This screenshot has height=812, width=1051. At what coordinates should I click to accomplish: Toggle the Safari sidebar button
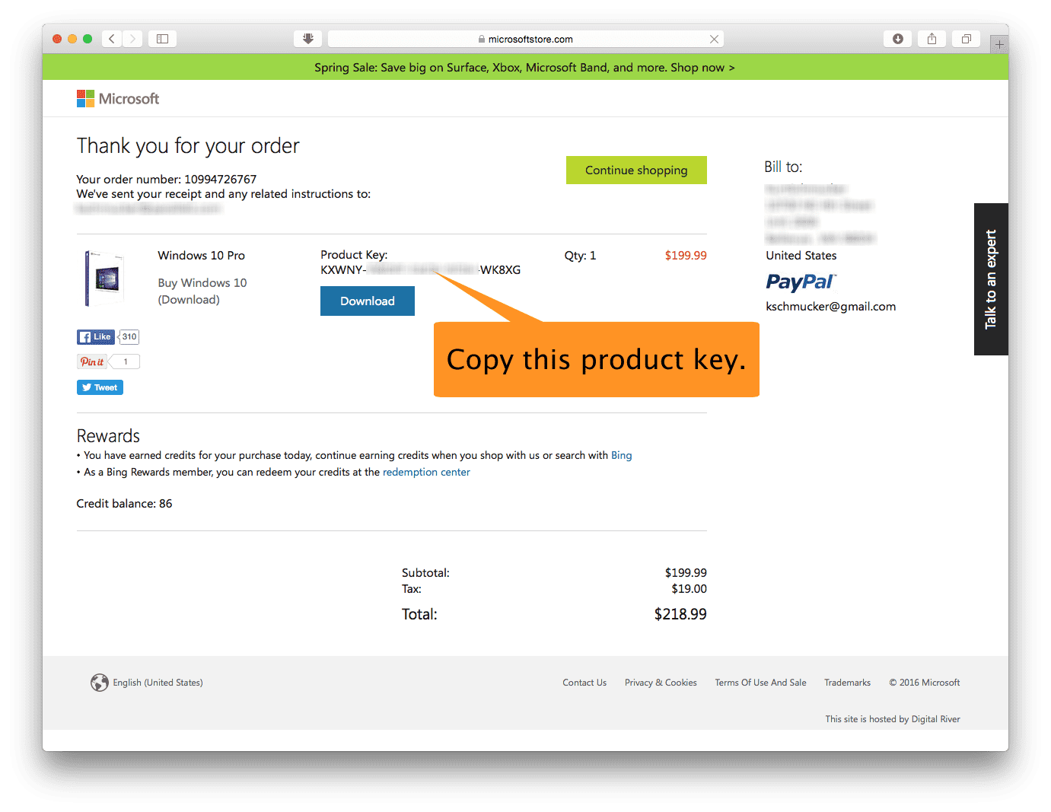click(x=162, y=39)
